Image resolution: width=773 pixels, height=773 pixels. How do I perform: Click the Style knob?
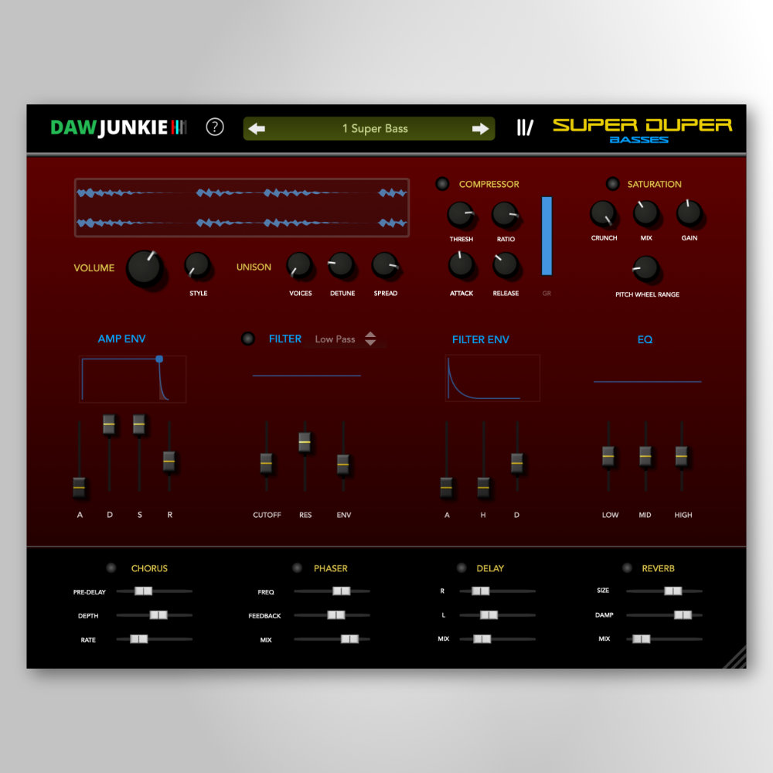coord(197,265)
